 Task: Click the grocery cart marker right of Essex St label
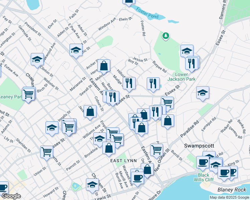tap(167, 103)
